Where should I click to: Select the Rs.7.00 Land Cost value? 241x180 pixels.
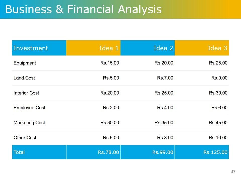point(165,78)
